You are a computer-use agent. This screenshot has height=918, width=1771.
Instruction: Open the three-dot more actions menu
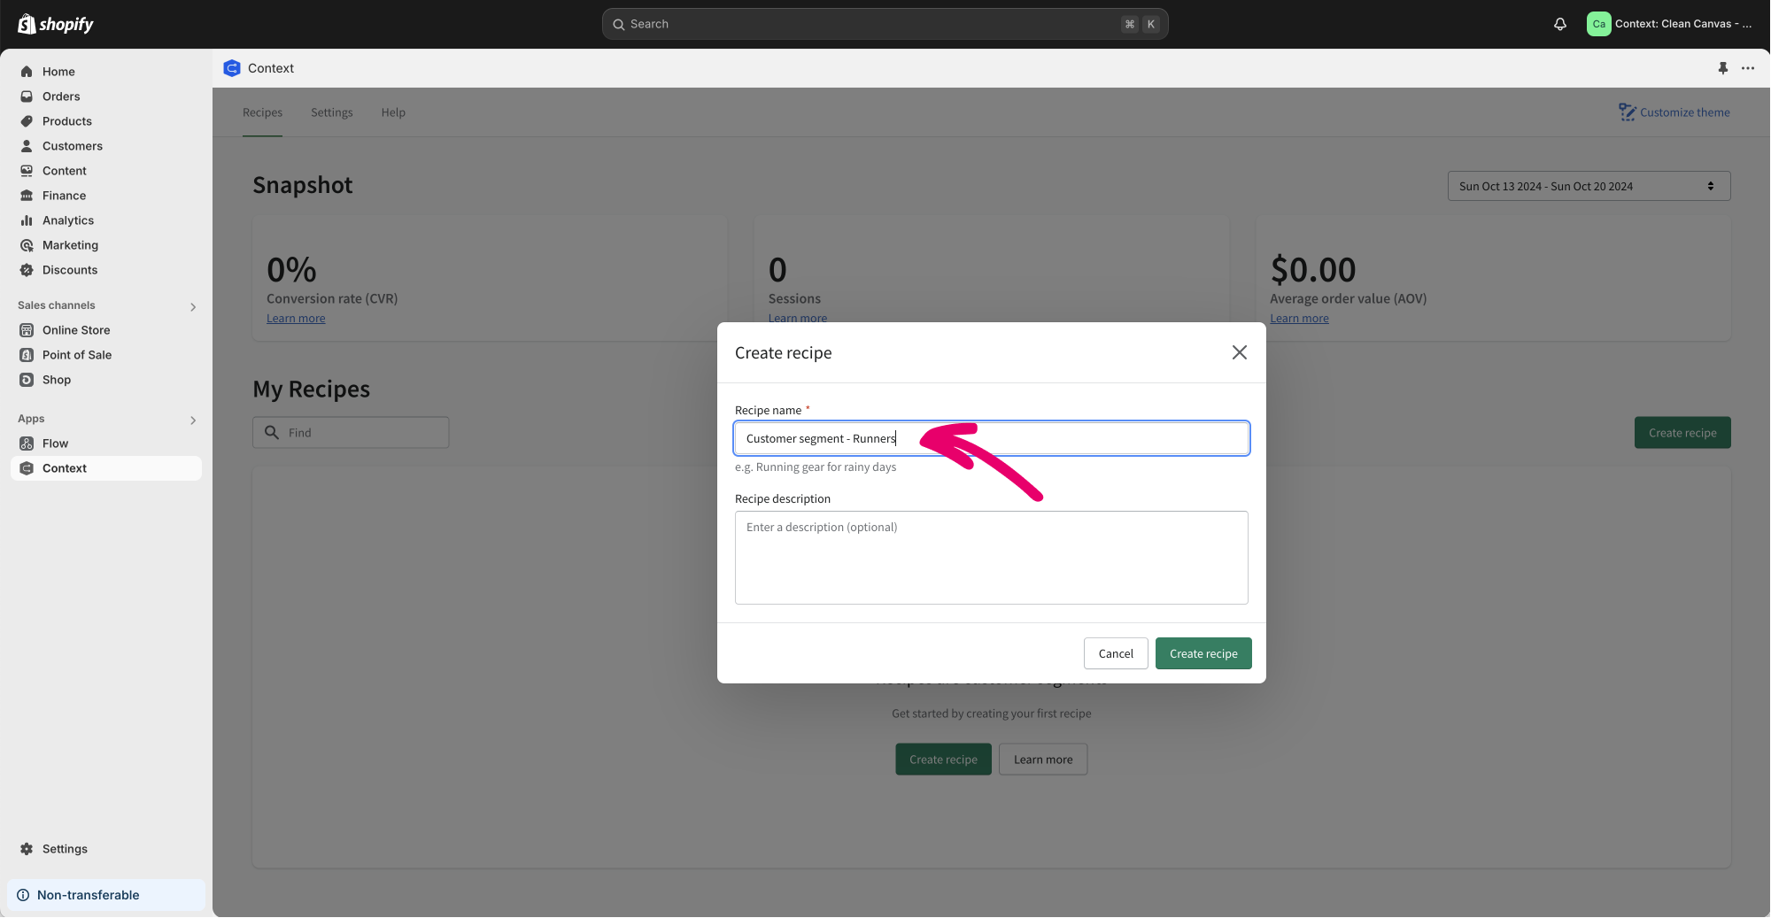(x=1747, y=68)
